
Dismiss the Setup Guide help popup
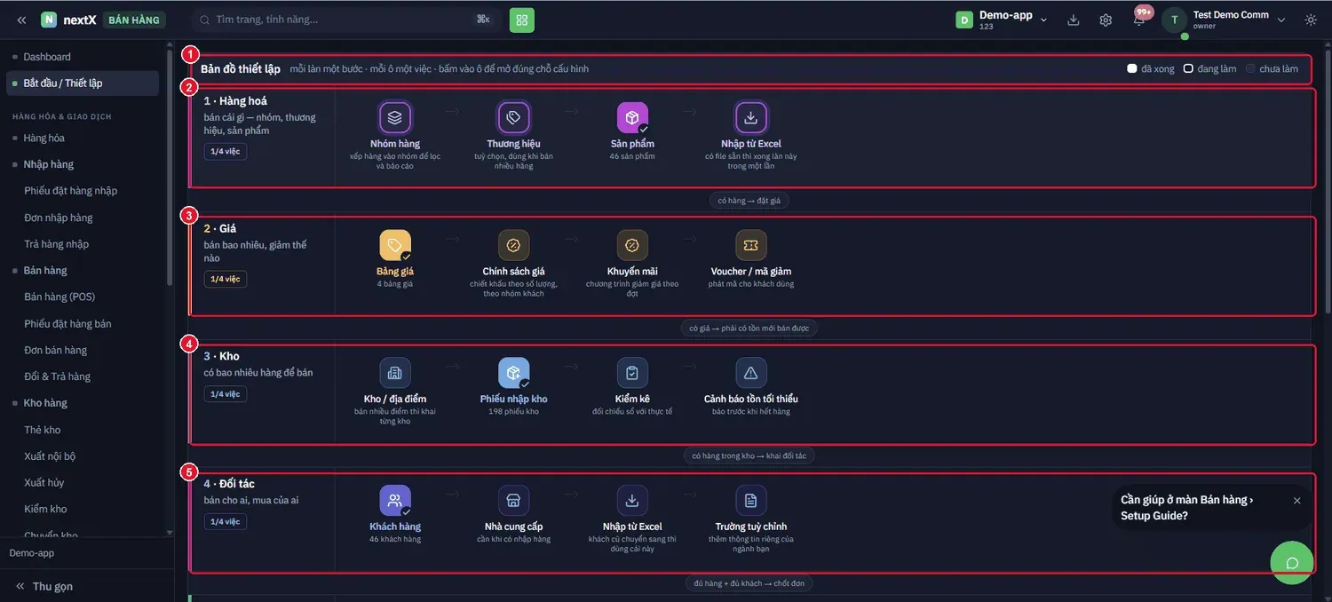pyautogui.click(x=1296, y=501)
